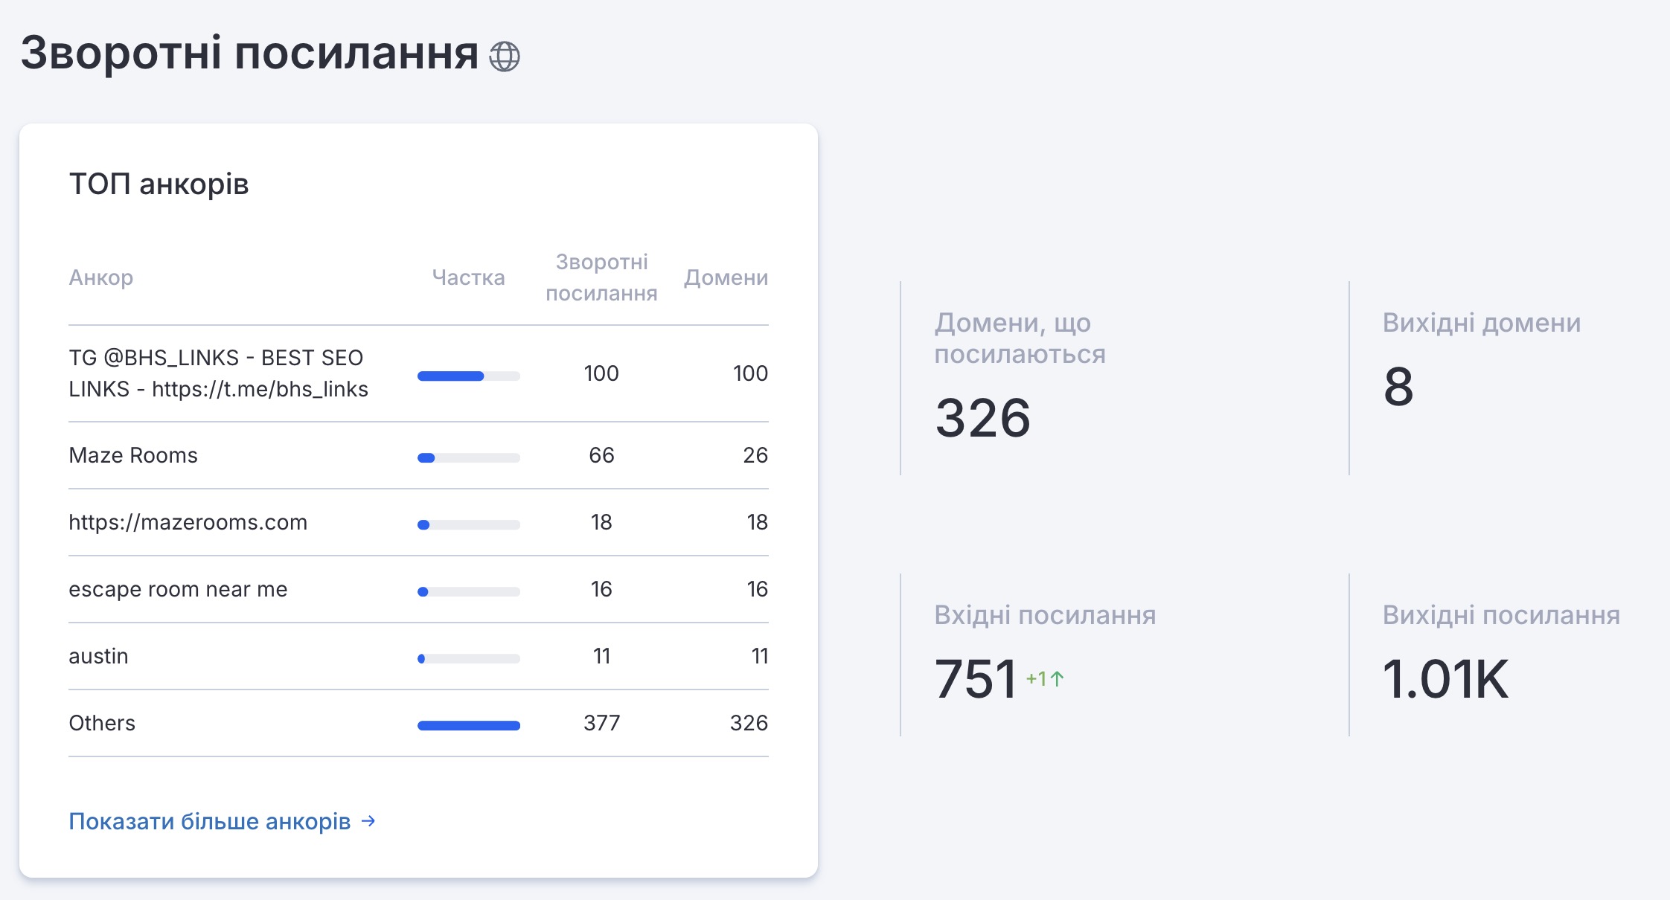Screen dimensions: 1670x900
Task: Click the TG @BHS_LINKS share bar
Action: [468, 376]
